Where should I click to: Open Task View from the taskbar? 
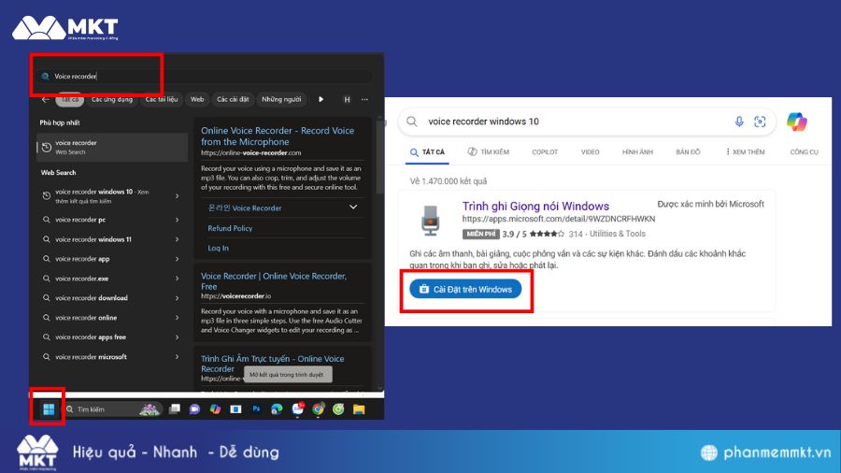point(175,409)
